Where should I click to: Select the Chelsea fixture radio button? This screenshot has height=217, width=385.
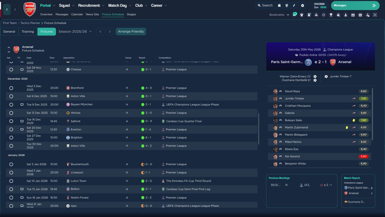coord(11,69)
